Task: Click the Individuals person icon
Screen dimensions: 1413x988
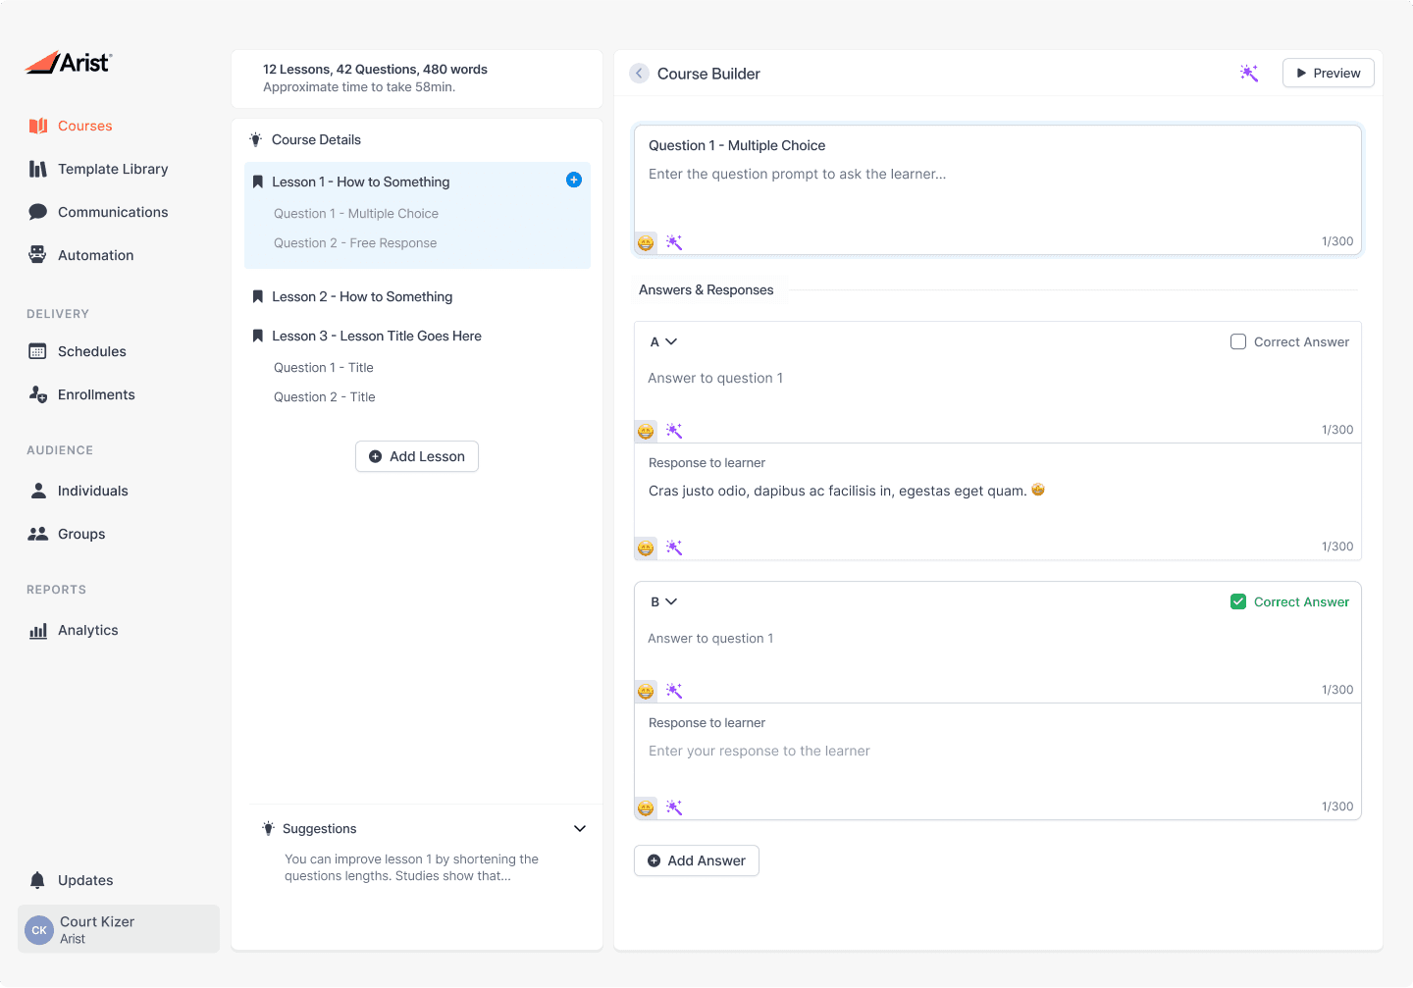Action: [38, 491]
